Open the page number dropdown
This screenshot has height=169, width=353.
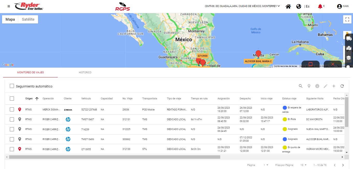(266, 165)
